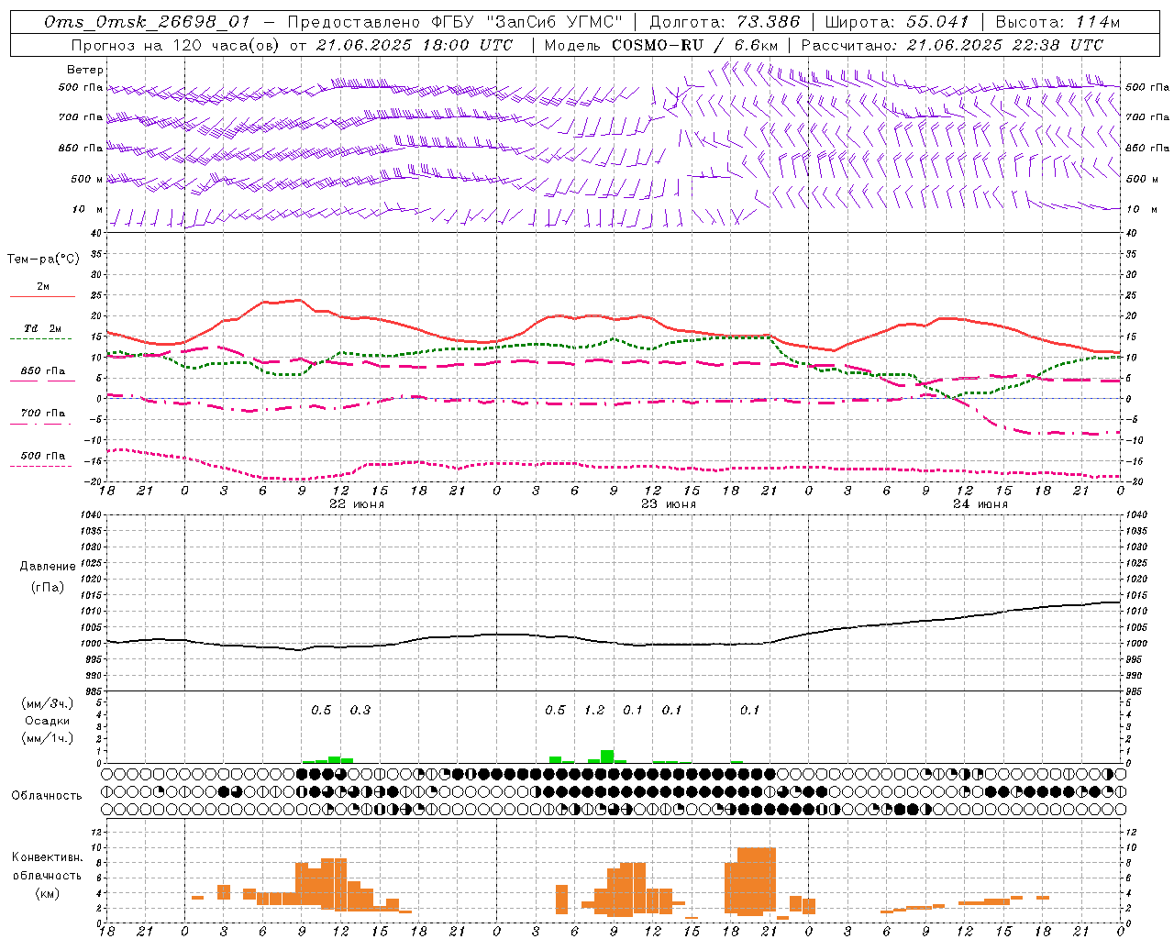Click the (км) convective cloud unit label

click(x=48, y=893)
